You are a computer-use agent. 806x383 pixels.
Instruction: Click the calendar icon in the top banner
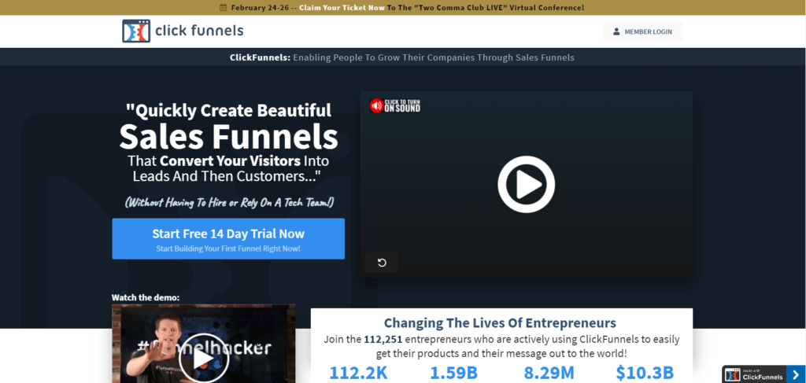[223, 7]
